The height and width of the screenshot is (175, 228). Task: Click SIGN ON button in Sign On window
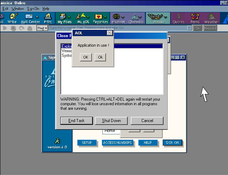click(x=172, y=143)
